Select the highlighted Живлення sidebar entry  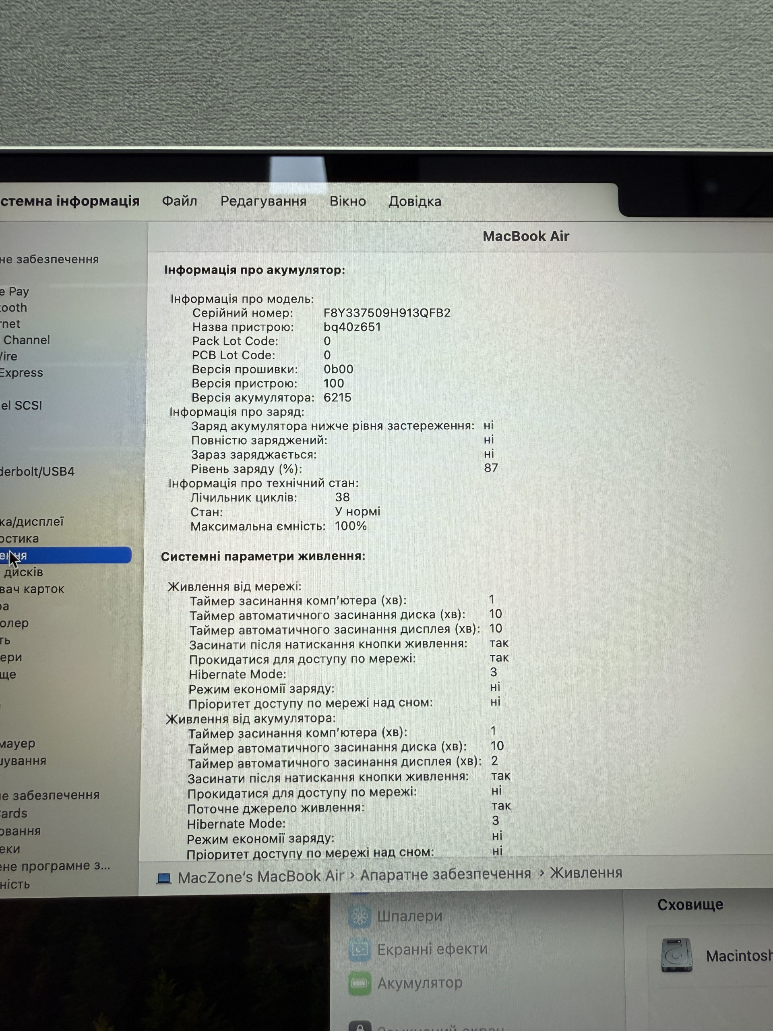[65, 555]
